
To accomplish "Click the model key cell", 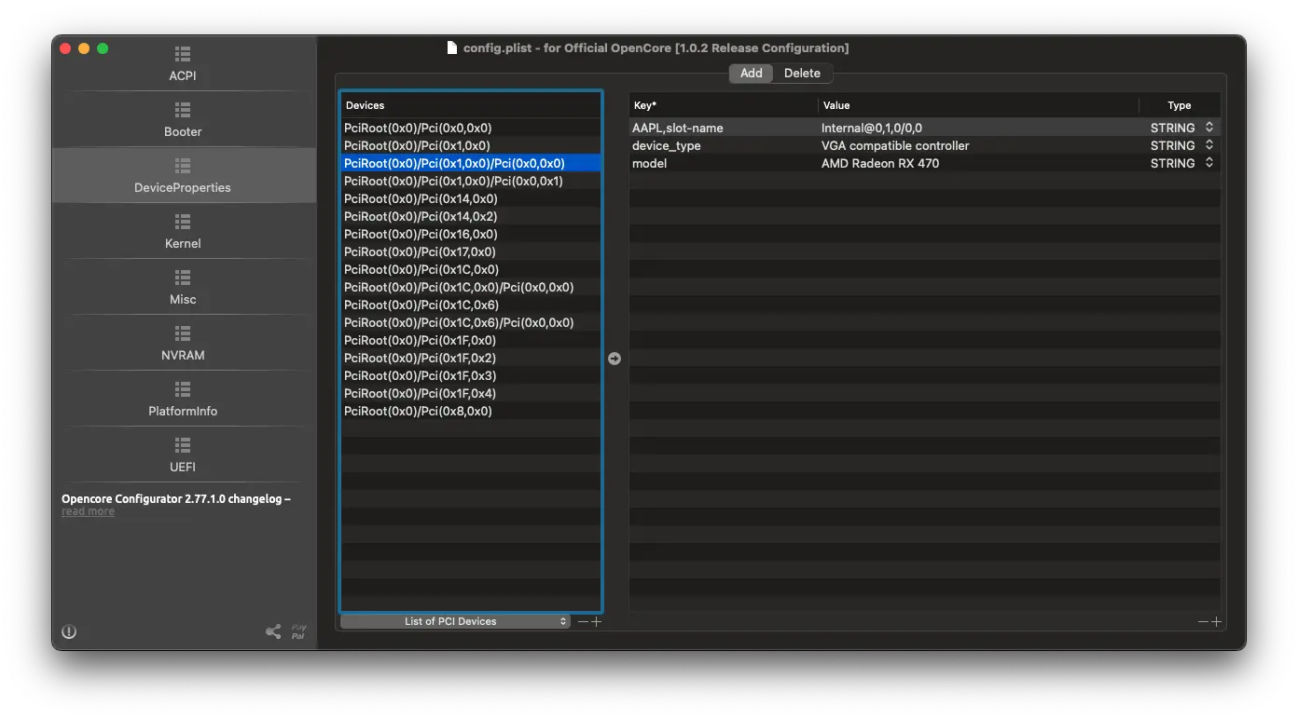I will pos(724,163).
